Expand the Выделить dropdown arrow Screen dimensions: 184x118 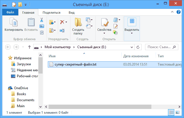tap(132, 33)
